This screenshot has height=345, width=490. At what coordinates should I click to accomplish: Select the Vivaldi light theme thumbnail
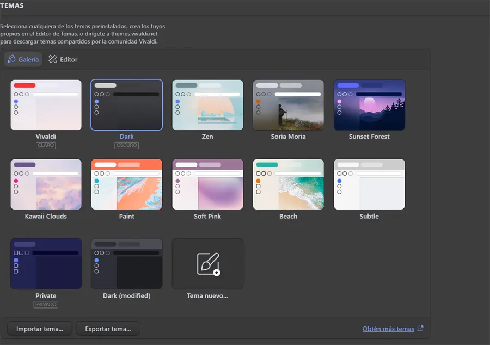point(46,105)
